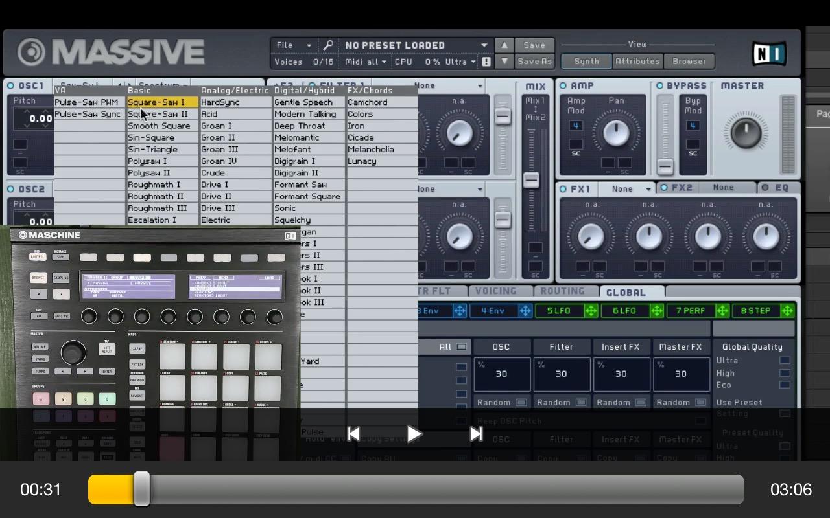Toggle the FX1 power button
The image size is (830, 518).
[563, 189]
